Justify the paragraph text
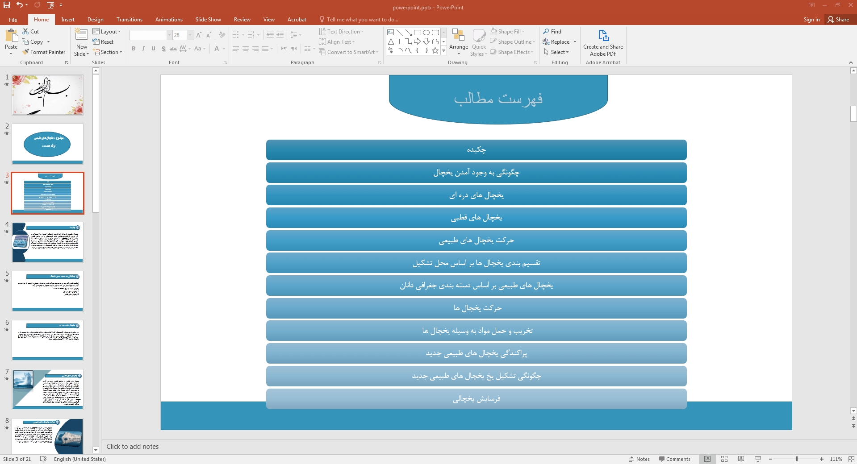Viewport: 857px width, 464px height. [x=265, y=49]
